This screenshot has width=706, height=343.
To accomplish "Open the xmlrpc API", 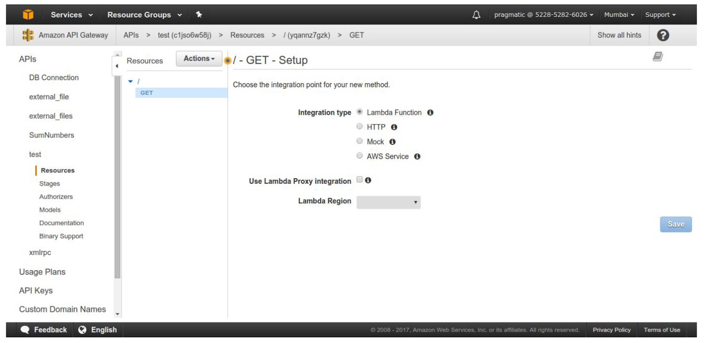I will click(x=40, y=253).
